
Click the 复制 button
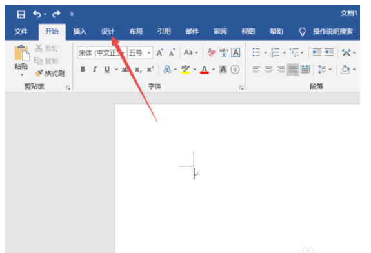46,61
